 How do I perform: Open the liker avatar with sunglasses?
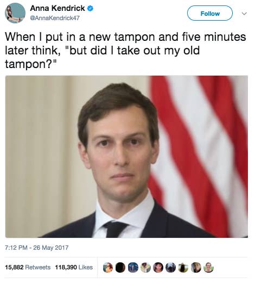(108, 267)
